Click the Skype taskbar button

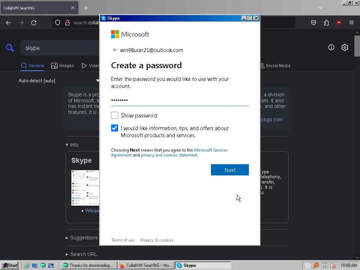coord(203,265)
